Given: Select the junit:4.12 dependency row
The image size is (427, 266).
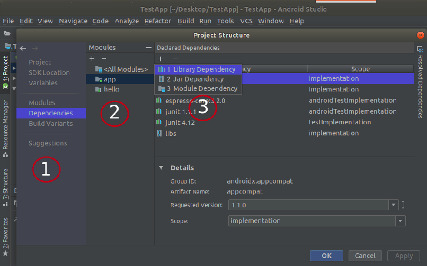Looking at the screenshot, I should click(284, 122).
